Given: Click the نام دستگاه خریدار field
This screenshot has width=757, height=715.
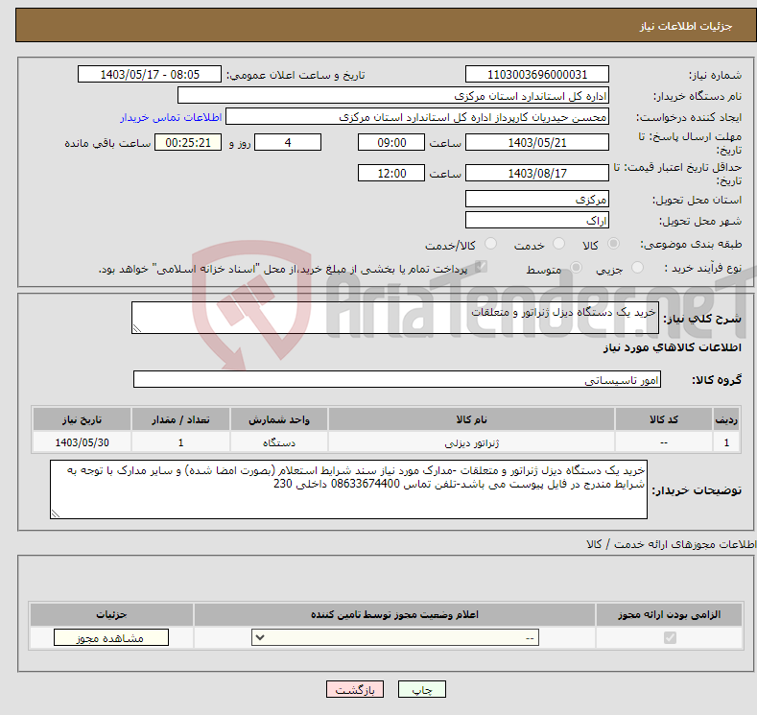Looking at the screenshot, I should [393, 96].
